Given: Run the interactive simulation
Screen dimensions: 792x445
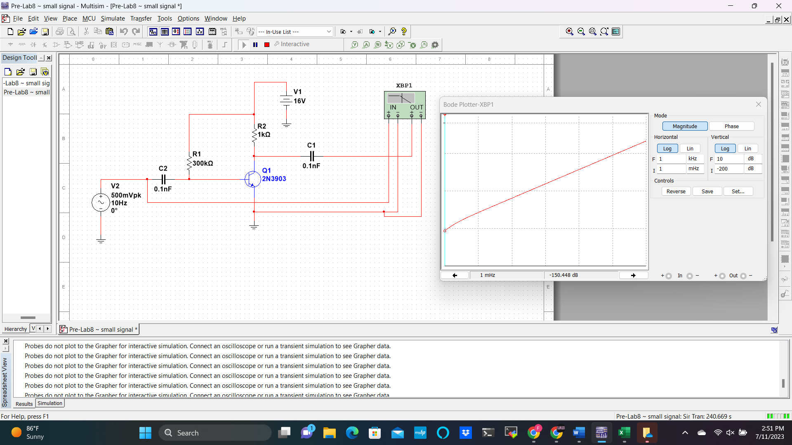Looking at the screenshot, I should click(x=243, y=44).
